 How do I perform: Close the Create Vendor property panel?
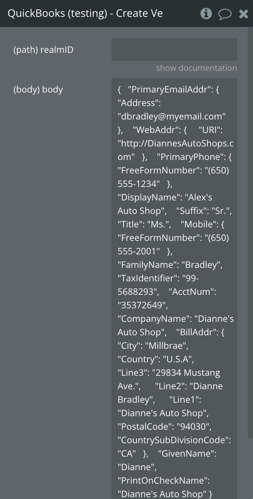tap(244, 14)
